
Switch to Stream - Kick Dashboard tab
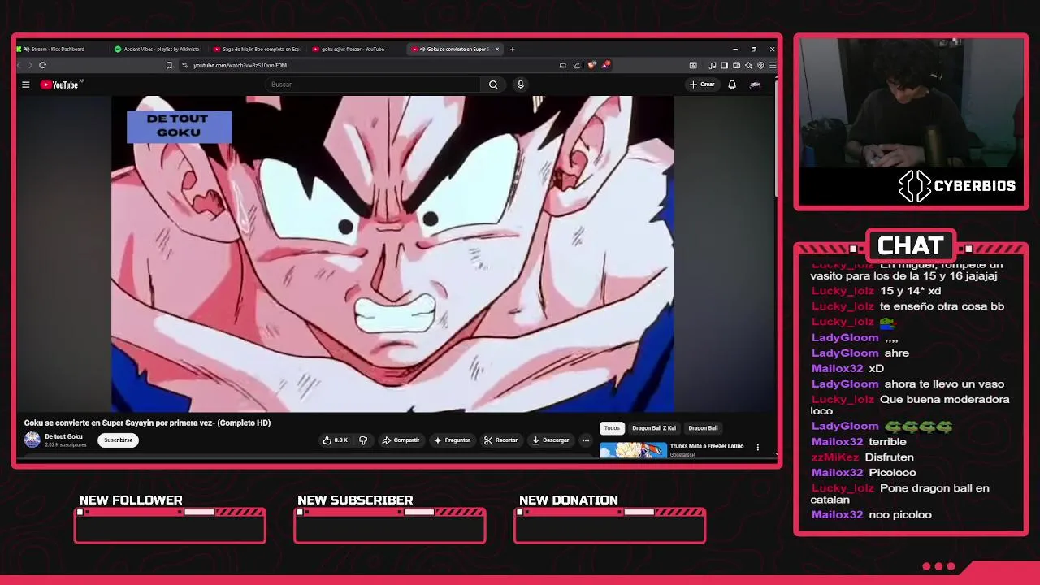(x=60, y=49)
